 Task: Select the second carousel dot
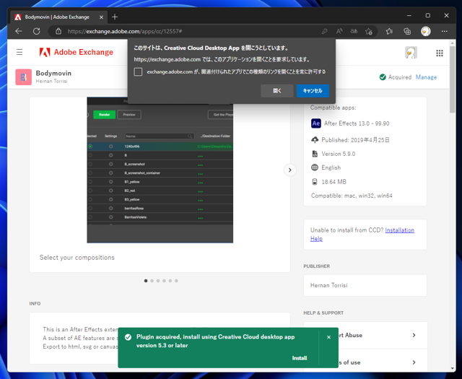pyautogui.click(x=152, y=281)
